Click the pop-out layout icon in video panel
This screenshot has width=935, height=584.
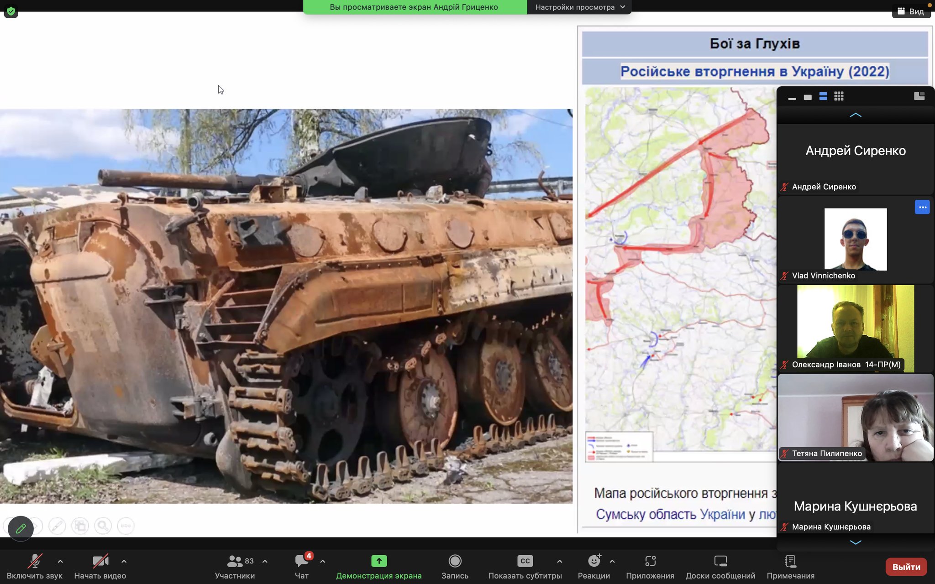pyautogui.click(x=919, y=96)
